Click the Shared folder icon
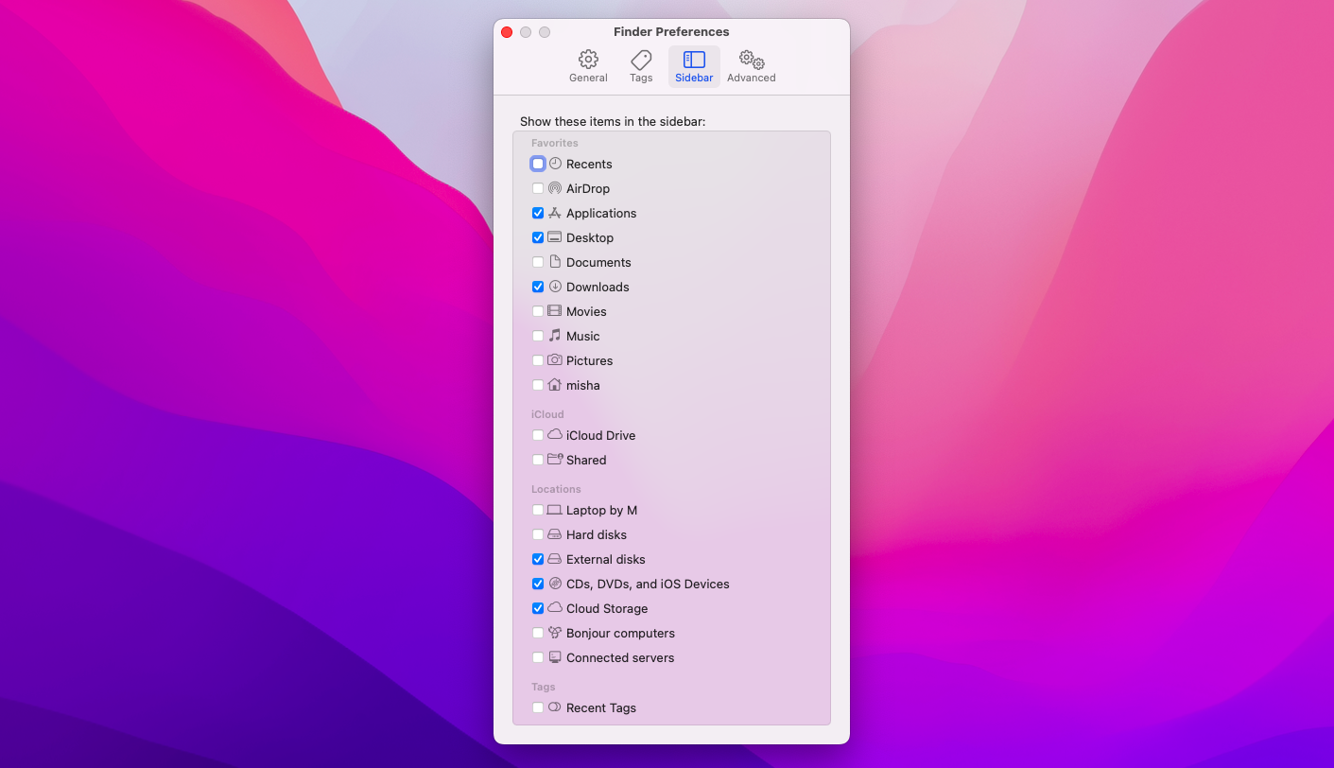1334x768 pixels. tap(553, 460)
